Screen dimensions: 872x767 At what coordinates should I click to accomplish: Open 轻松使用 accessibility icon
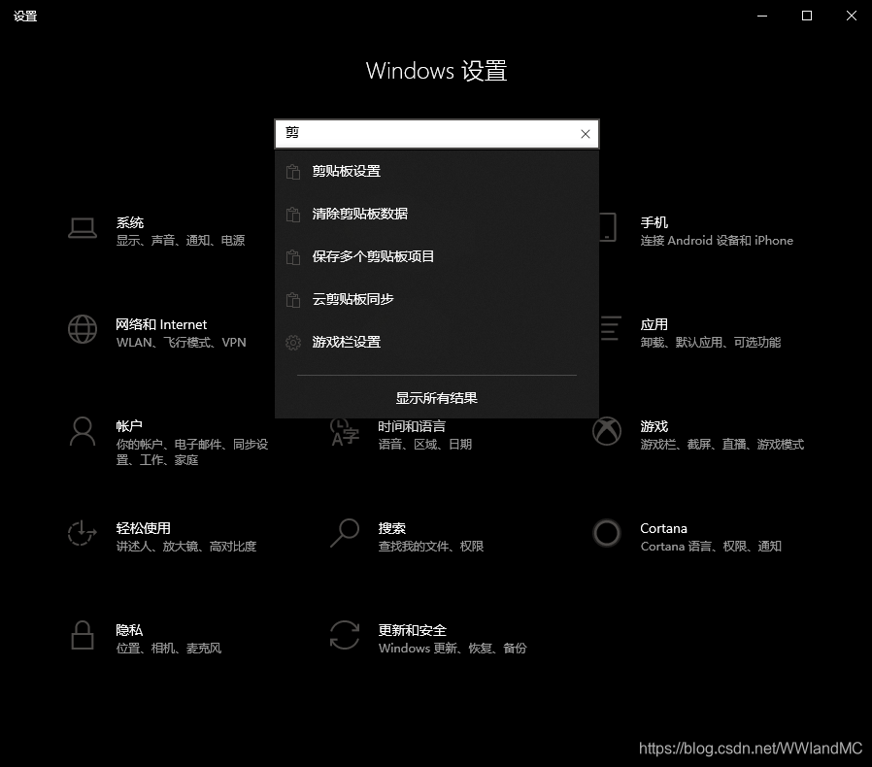click(x=83, y=533)
